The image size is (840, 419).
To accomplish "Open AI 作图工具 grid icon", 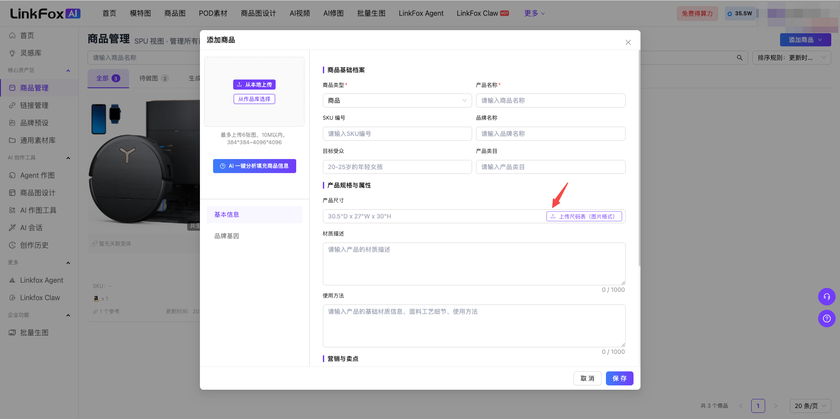I will (12, 210).
